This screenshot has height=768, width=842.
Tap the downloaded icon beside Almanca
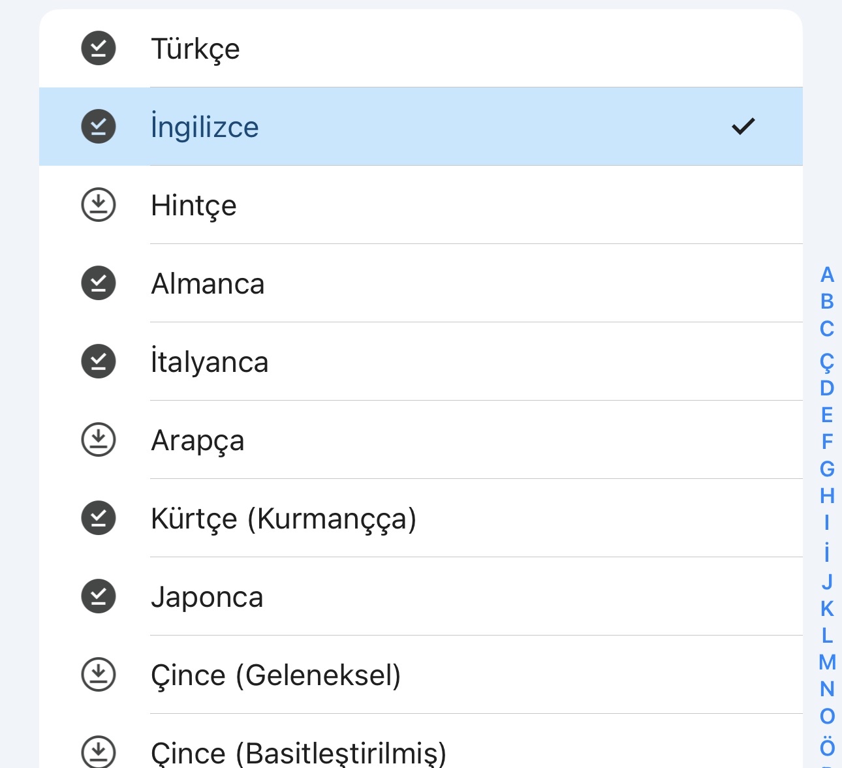tap(99, 283)
